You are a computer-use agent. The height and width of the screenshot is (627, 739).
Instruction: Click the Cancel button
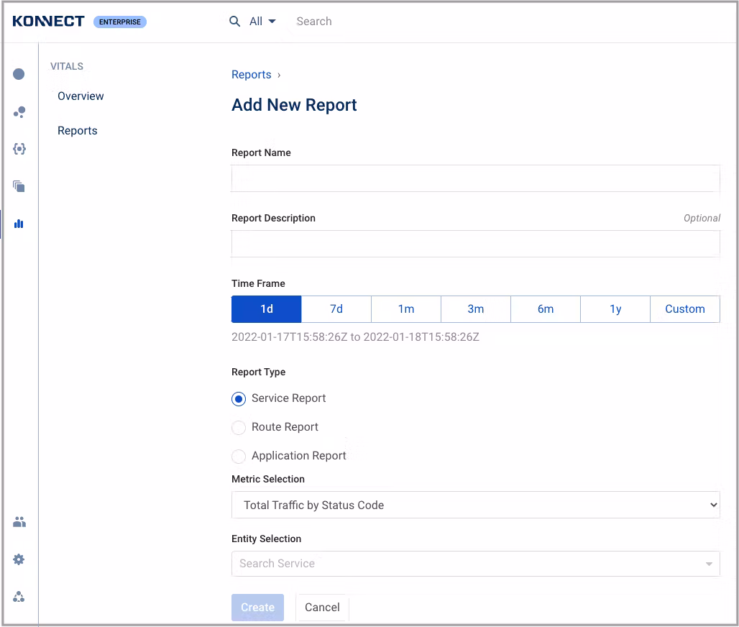click(322, 608)
